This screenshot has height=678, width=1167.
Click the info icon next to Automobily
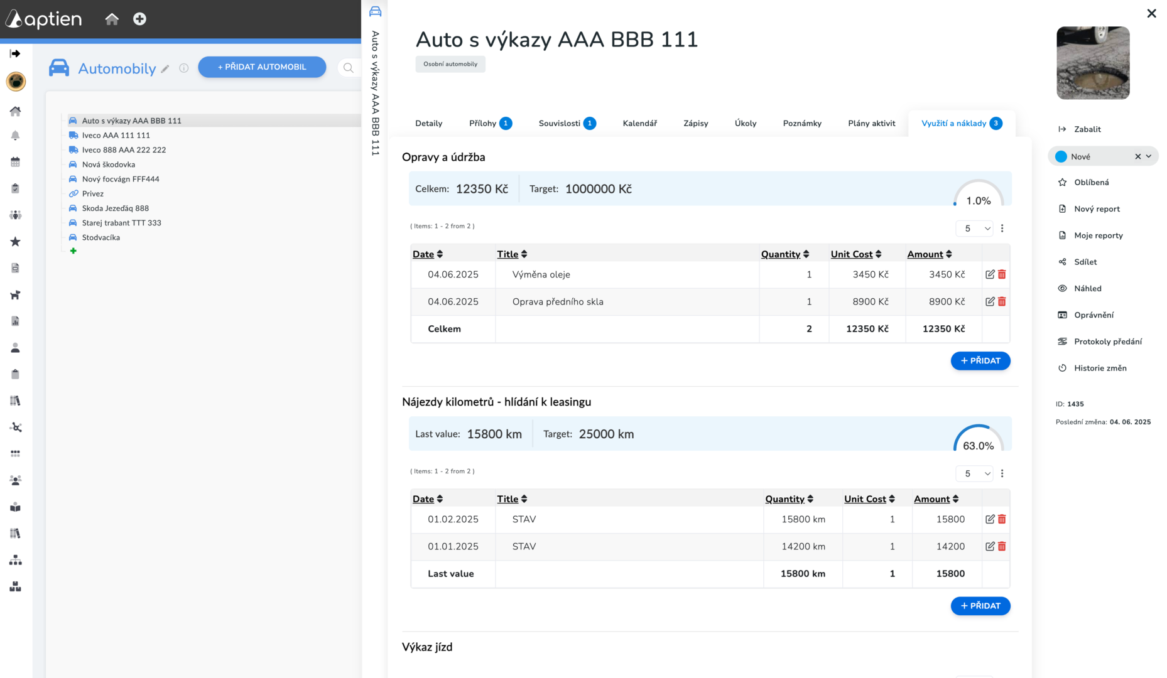click(183, 68)
